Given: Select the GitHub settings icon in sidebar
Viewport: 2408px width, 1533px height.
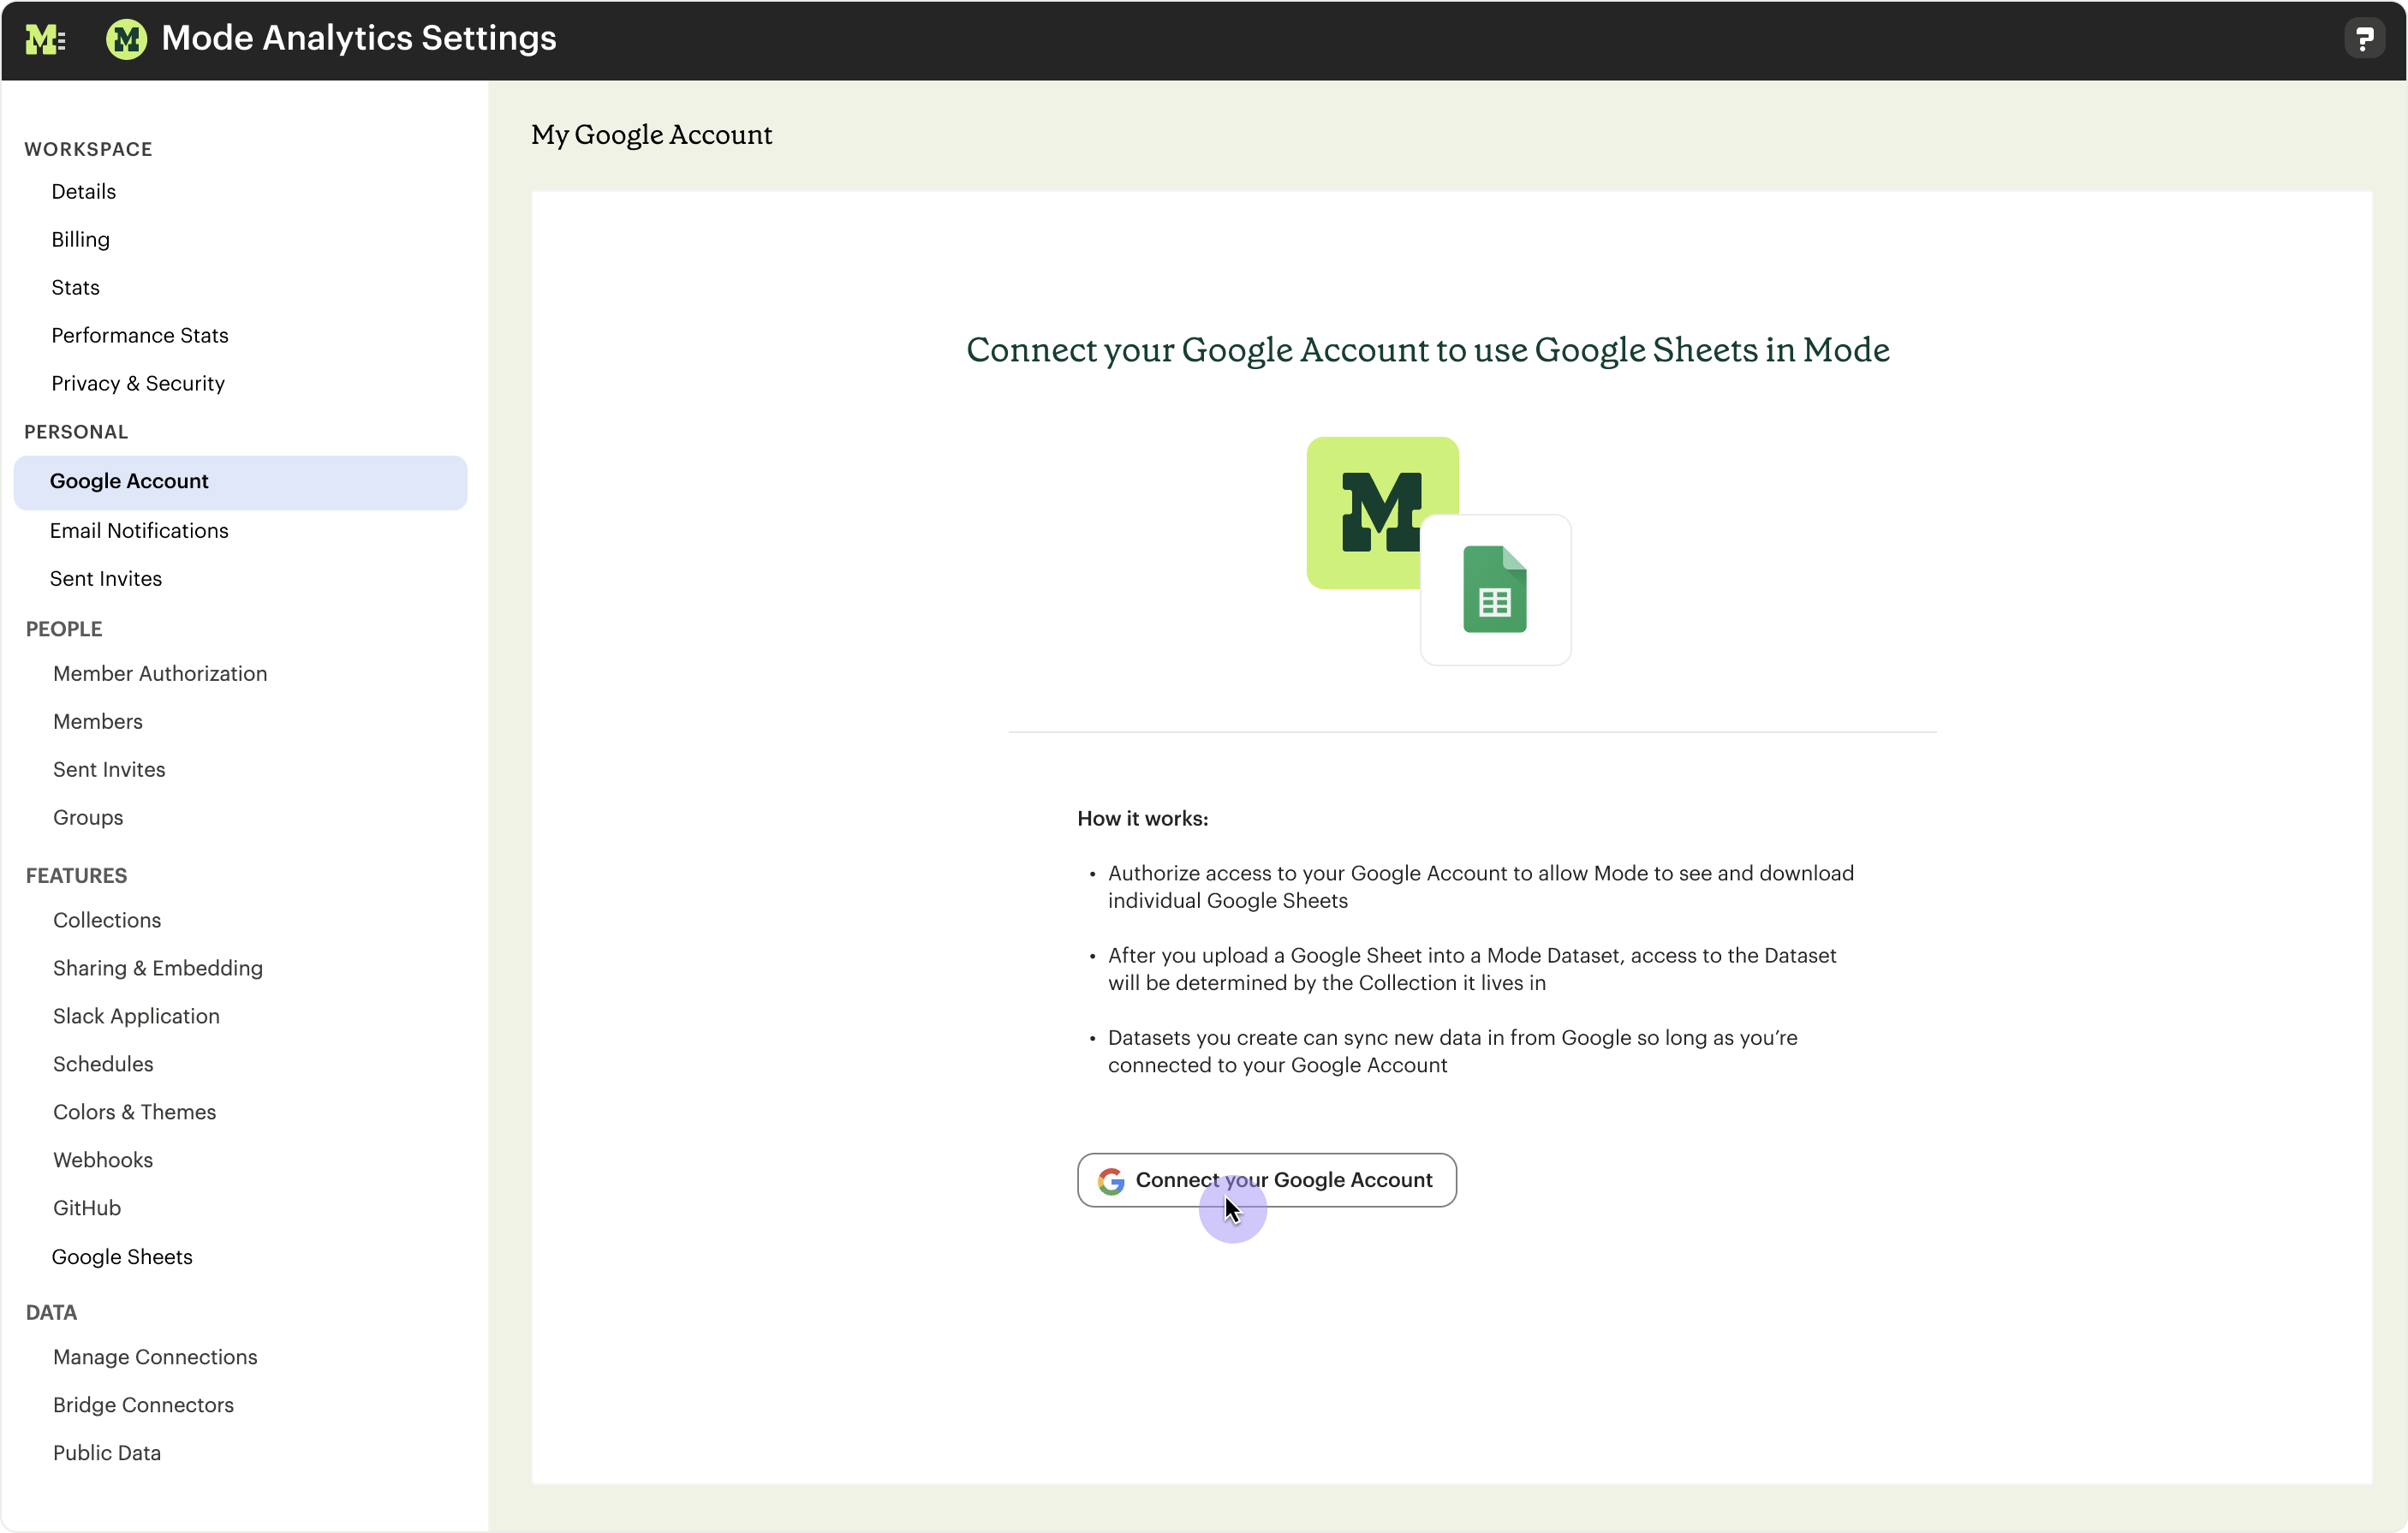Looking at the screenshot, I should click(x=86, y=1207).
